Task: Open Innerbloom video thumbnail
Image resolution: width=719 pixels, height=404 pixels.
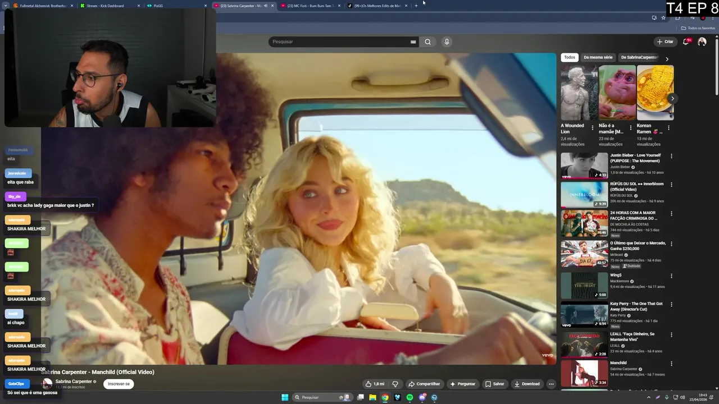Action: tap(584, 194)
